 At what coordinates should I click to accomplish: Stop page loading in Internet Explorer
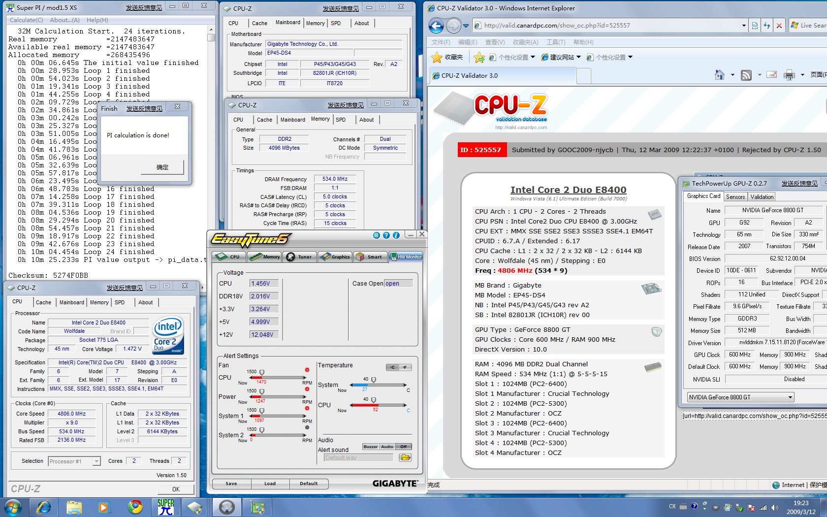[779, 26]
